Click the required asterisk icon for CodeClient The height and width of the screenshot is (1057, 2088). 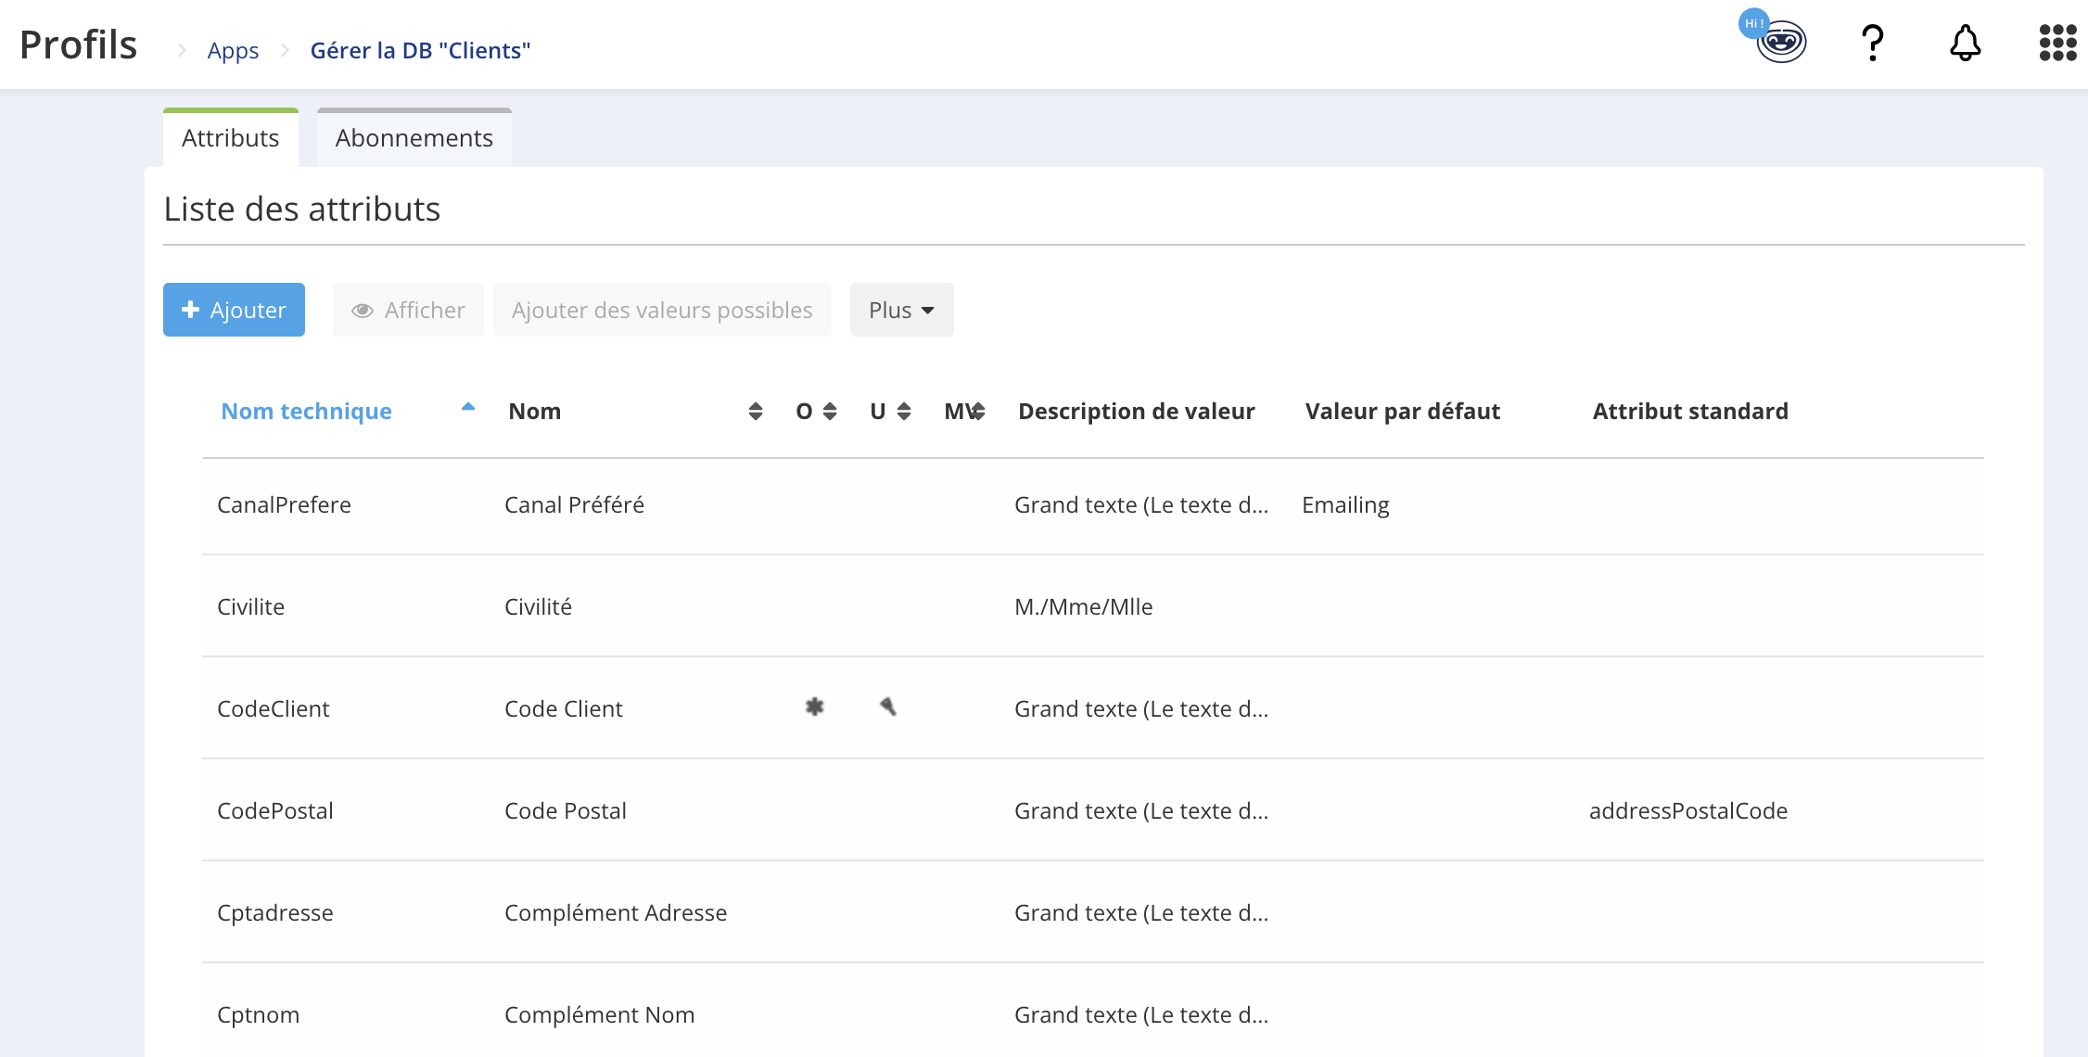click(x=814, y=707)
